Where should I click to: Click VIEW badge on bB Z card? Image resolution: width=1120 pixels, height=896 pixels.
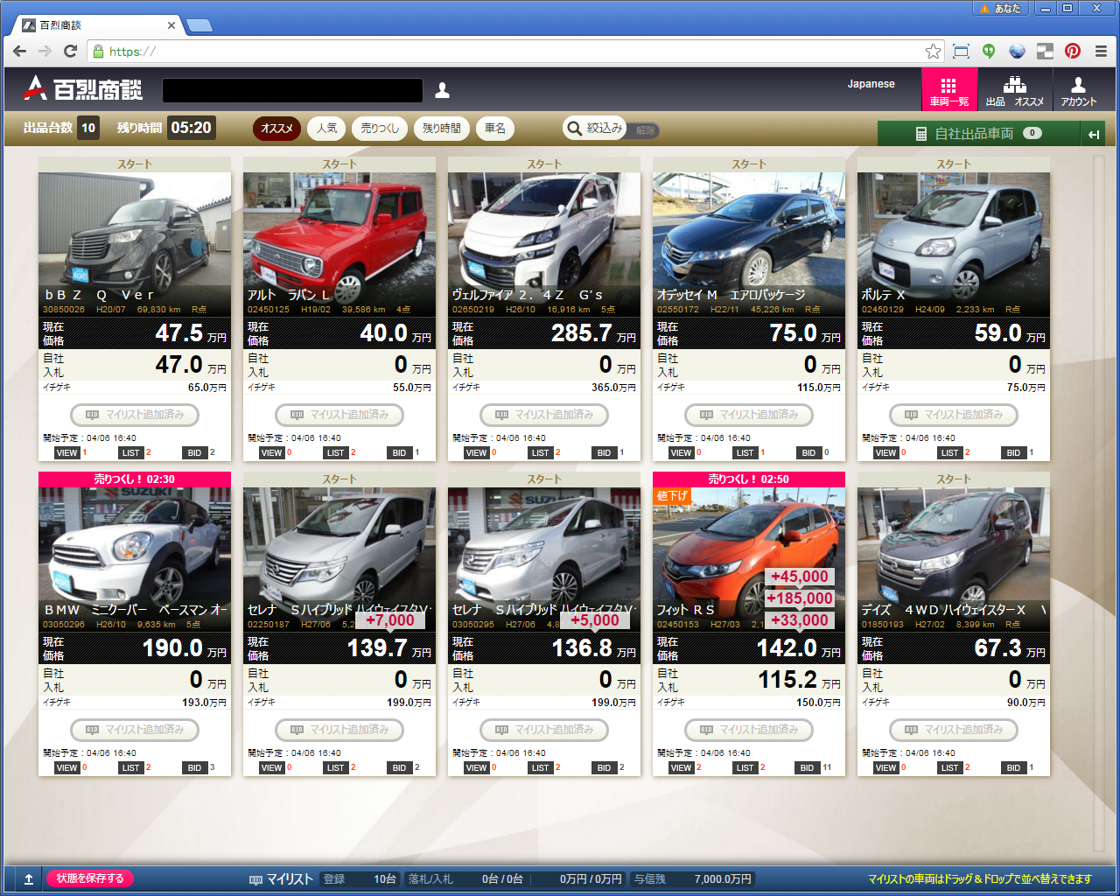[x=66, y=453]
